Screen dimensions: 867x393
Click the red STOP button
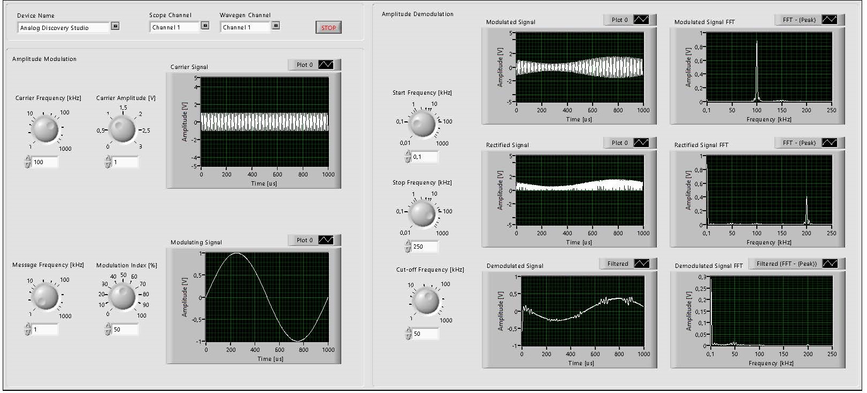click(x=328, y=28)
